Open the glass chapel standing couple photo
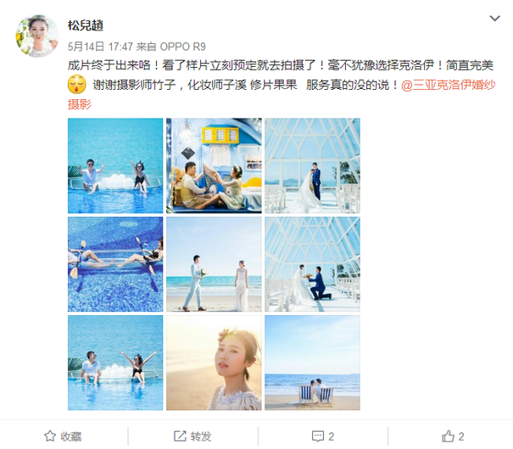The image size is (513, 449). click(312, 166)
